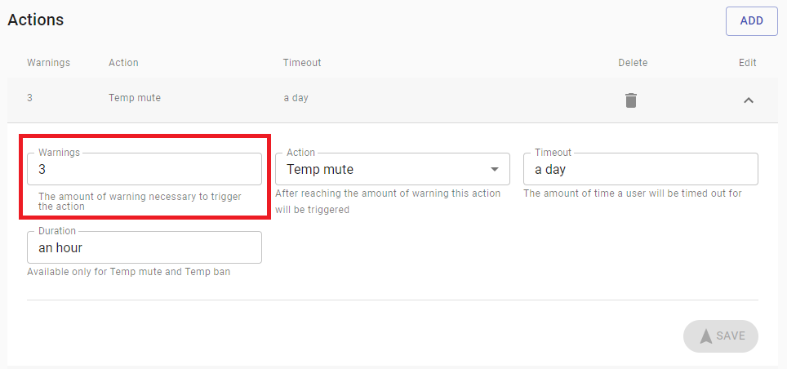Focus the Warnings input field
This screenshot has width=787, height=369.
coord(144,169)
